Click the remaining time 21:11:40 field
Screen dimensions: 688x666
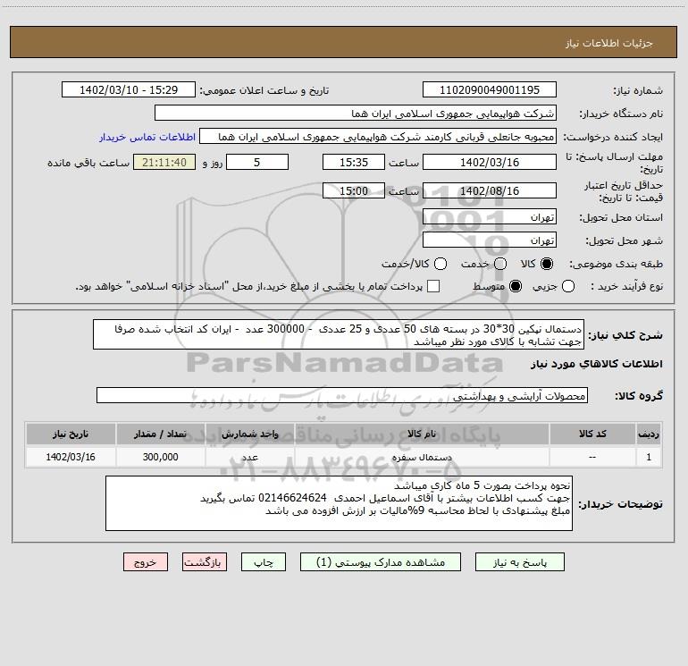pos(164,162)
